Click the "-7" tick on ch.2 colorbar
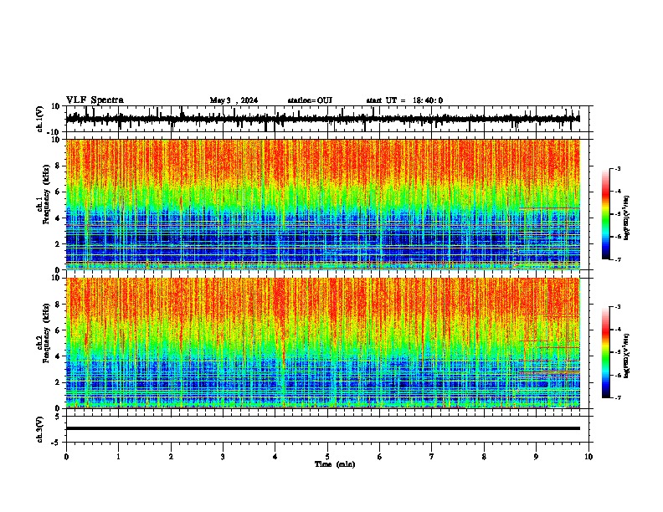 [x=617, y=398]
